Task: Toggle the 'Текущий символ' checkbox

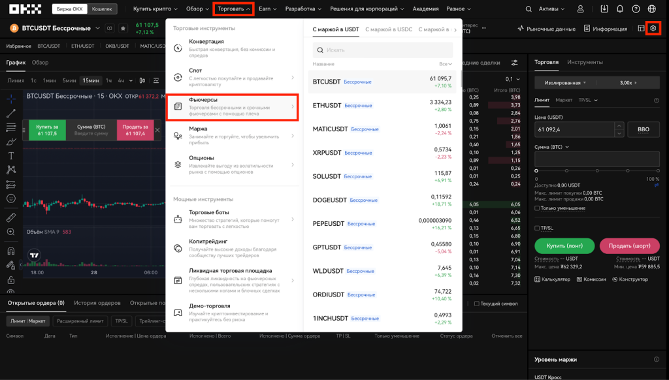Action: tap(477, 304)
